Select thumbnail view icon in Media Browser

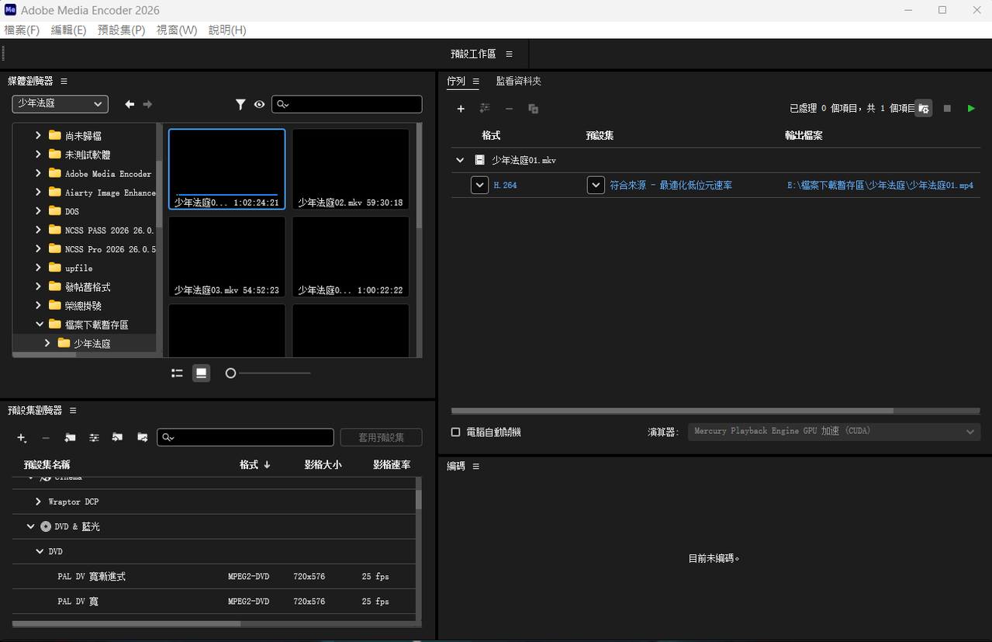click(x=202, y=373)
